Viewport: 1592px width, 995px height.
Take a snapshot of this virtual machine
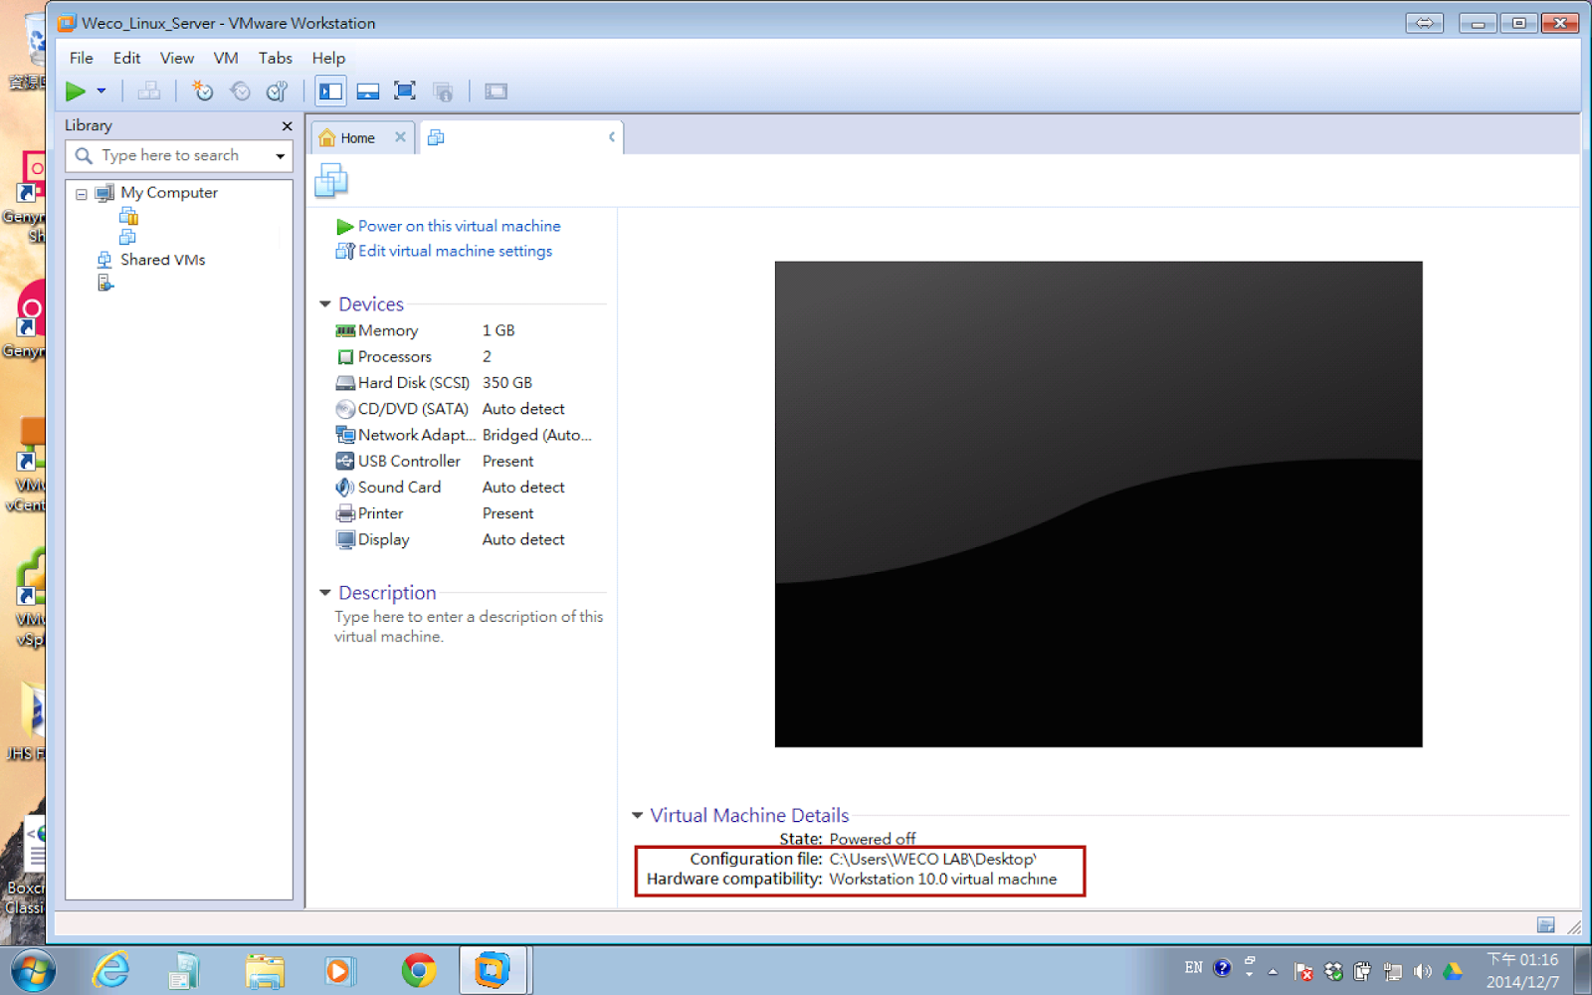(203, 92)
